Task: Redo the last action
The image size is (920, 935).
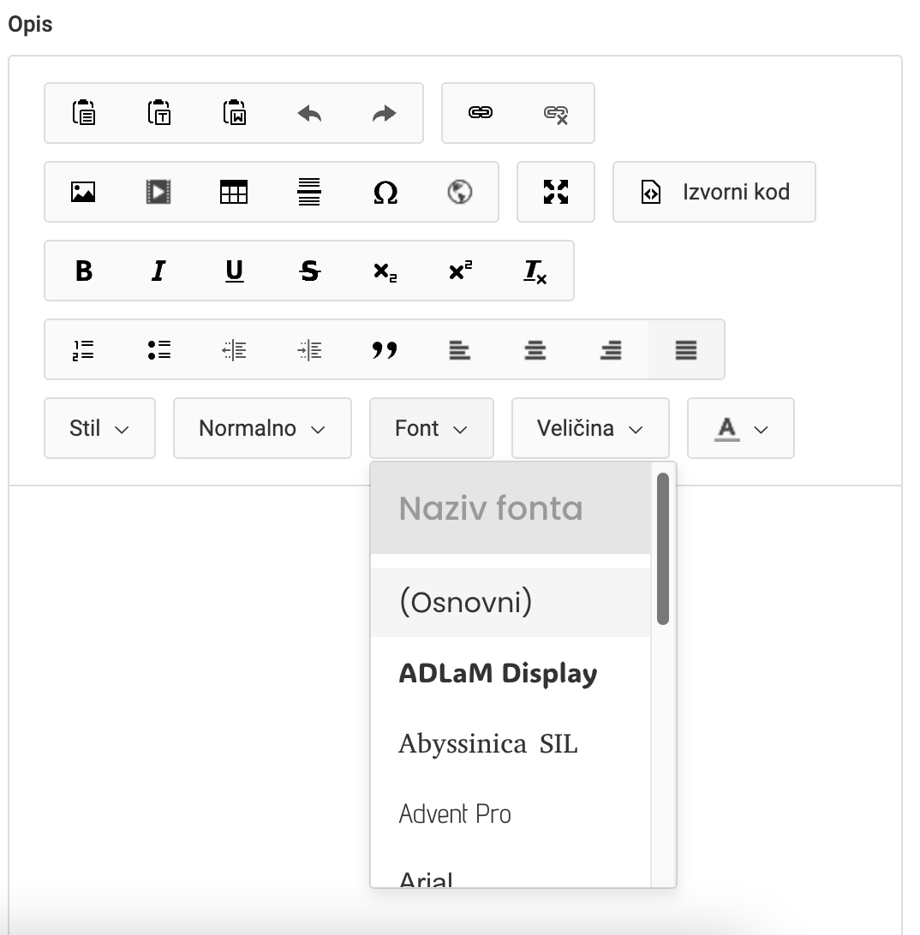Action: coord(385,113)
